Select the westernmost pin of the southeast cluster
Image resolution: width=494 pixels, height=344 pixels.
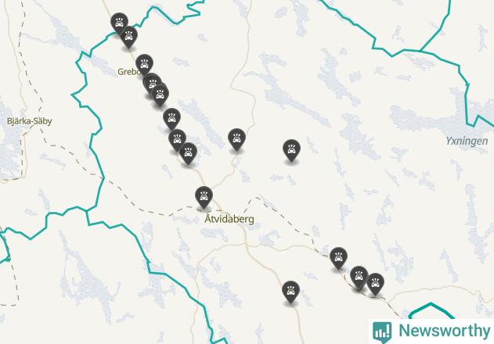(x=338, y=258)
